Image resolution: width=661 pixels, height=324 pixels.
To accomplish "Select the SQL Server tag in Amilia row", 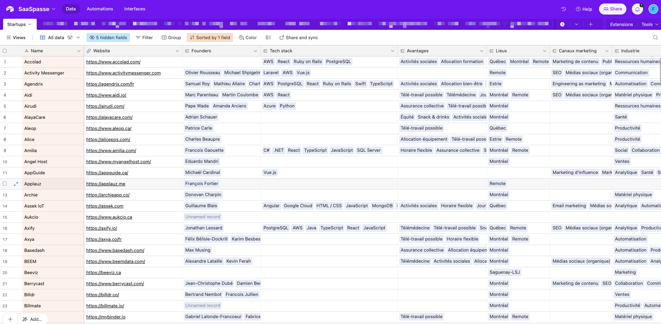I will coord(369,150).
